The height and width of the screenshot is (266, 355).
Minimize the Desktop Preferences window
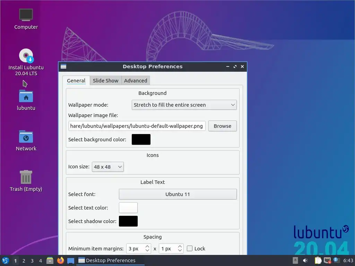(x=228, y=66)
